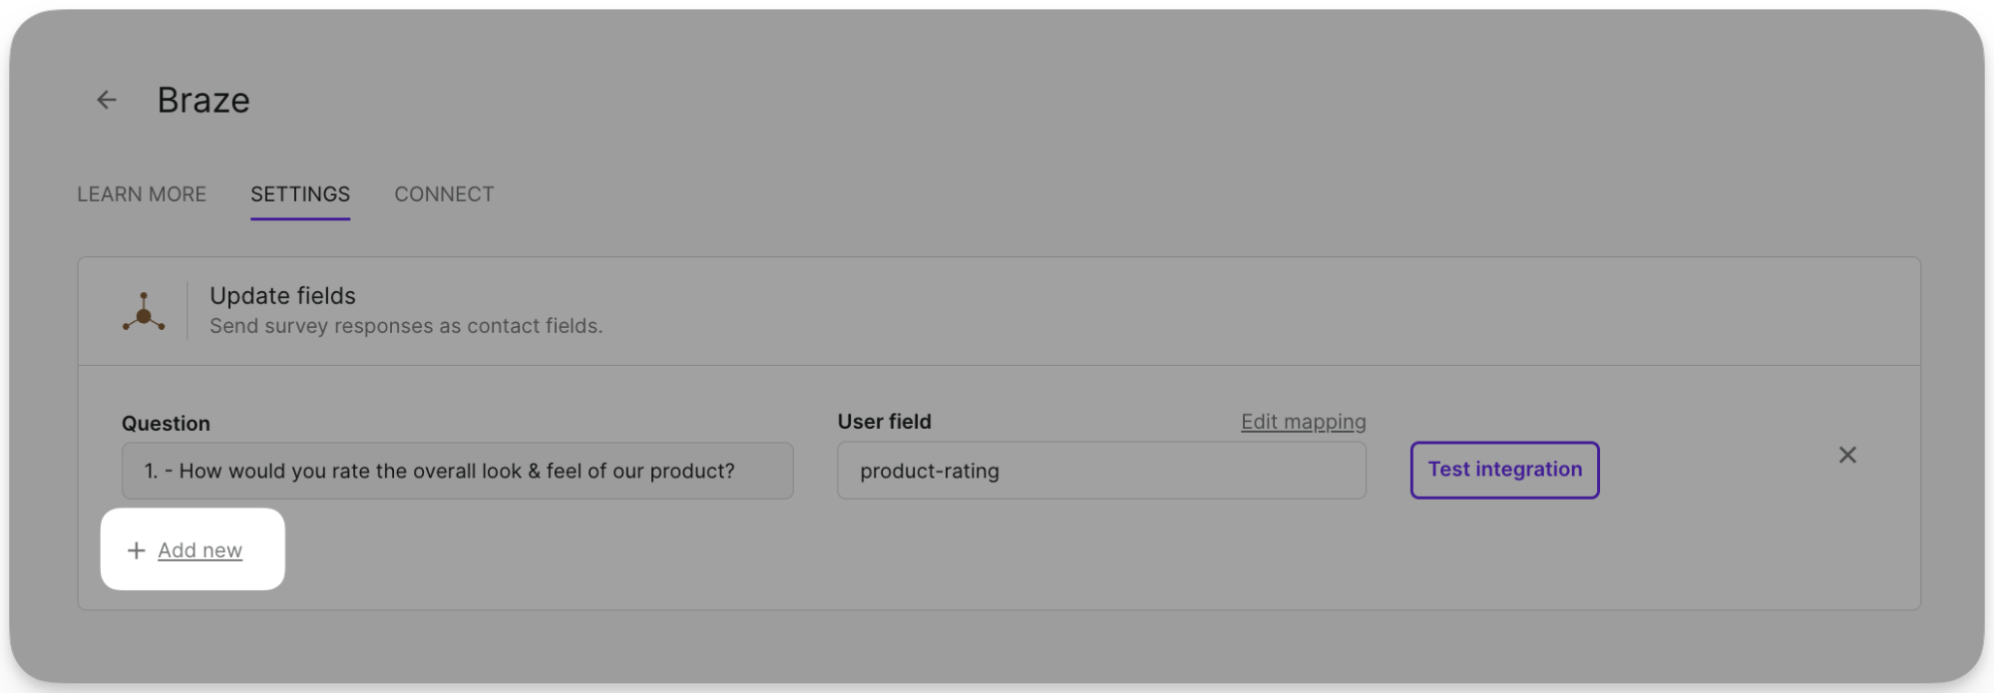Select the SETTINGS tab
Image resolution: width=1994 pixels, height=693 pixels.
299,193
